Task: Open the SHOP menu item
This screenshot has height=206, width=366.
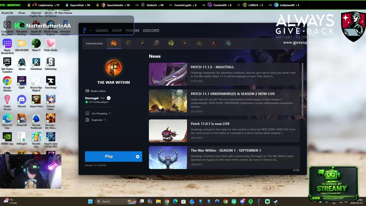Action: pos(117,30)
